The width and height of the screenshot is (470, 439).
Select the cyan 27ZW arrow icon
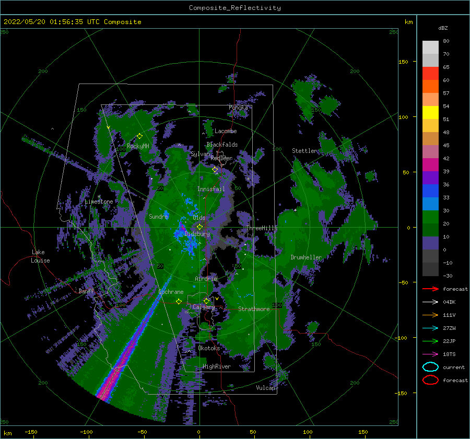point(430,328)
